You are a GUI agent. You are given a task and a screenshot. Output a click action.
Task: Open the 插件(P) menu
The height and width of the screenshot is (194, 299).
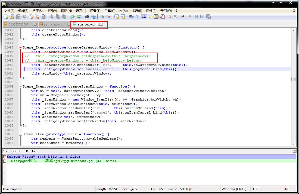click(x=151, y=11)
